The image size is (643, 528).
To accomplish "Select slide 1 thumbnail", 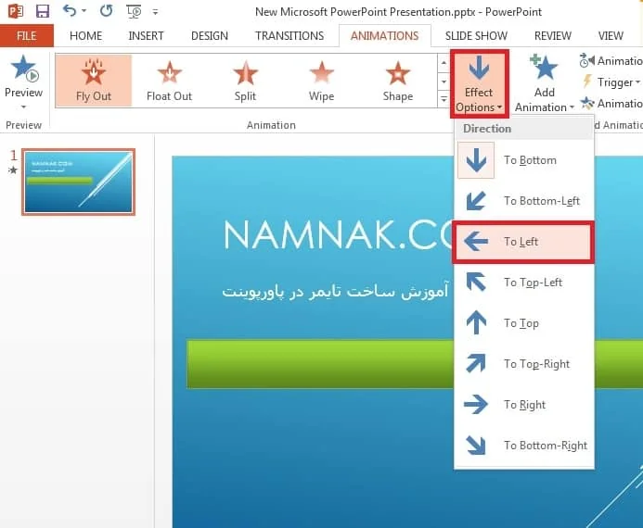I will point(78,182).
